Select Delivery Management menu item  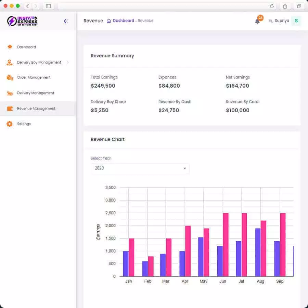[x=36, y=93]
